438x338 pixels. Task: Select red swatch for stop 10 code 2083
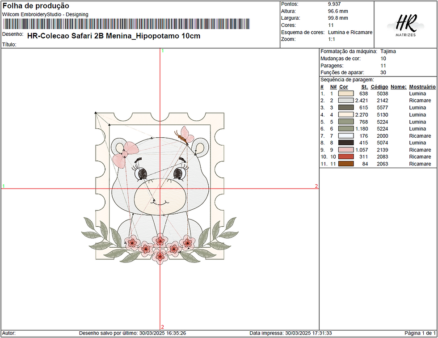[346, 157]
